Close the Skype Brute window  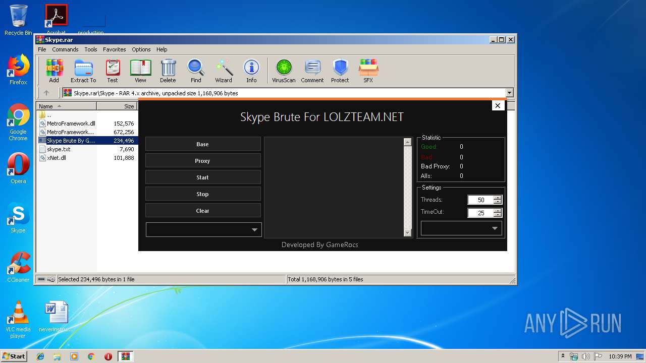point(498,105)
